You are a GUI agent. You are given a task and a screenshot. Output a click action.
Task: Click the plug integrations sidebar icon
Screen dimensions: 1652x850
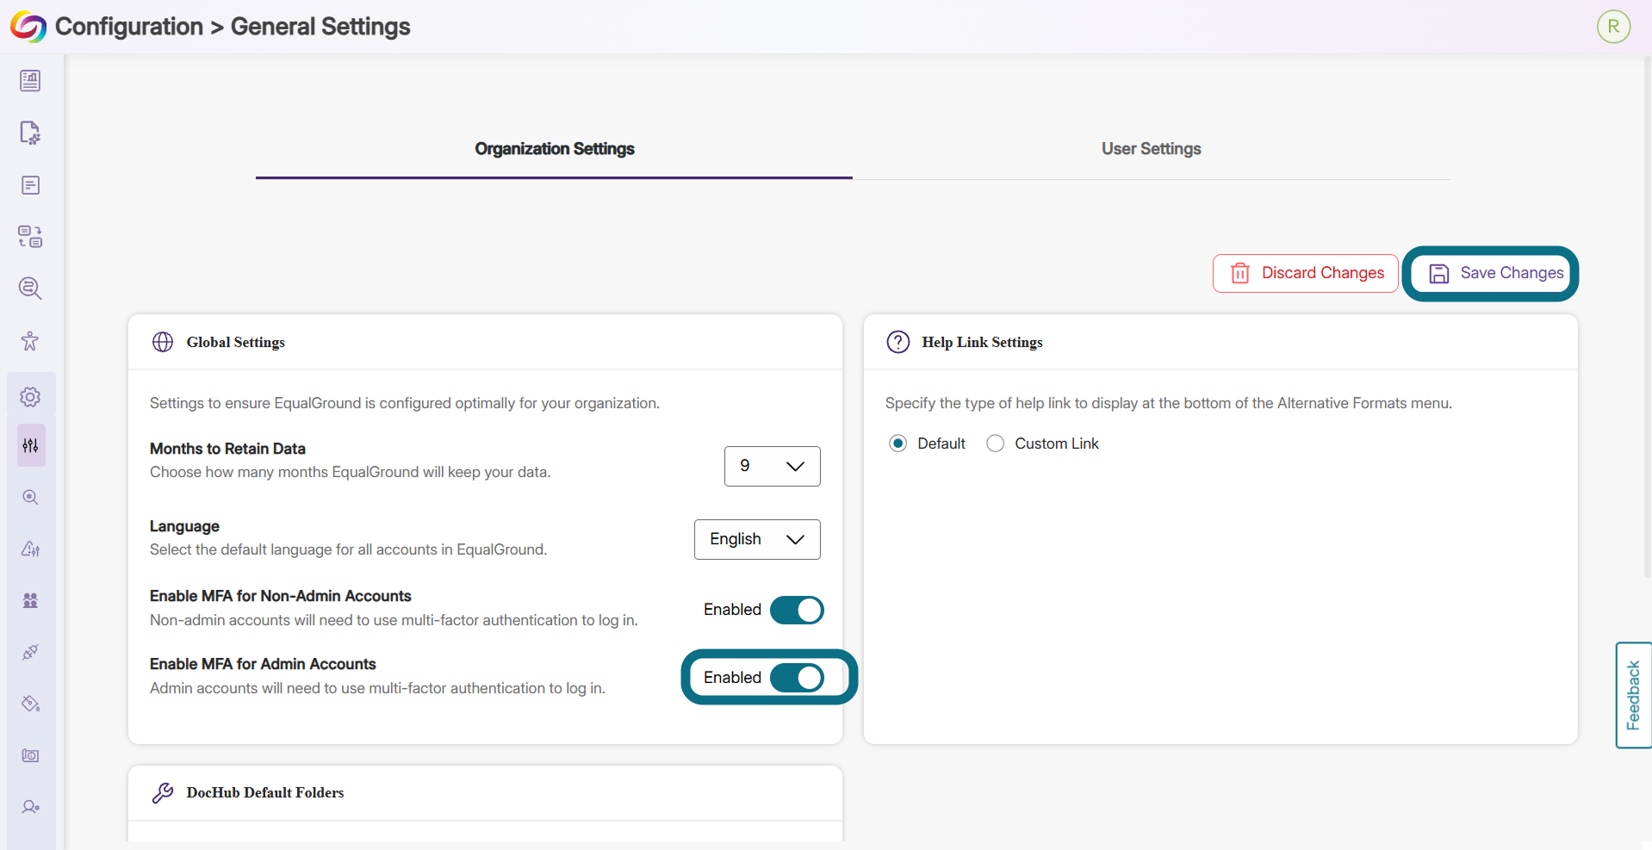tap(30, 652)
